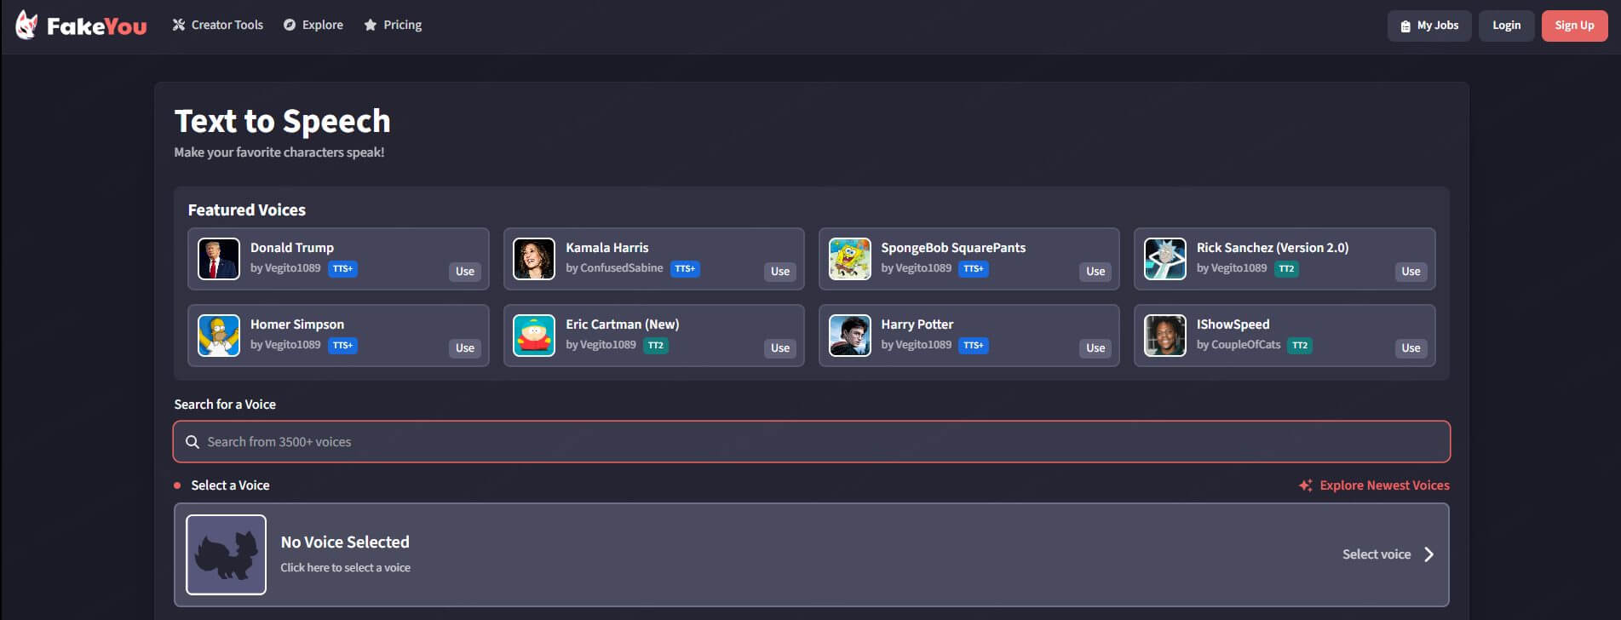Viewport: 1621px width, 620px height.
Task: Click the Kamala Harris voice name
Action: (607, 248)
